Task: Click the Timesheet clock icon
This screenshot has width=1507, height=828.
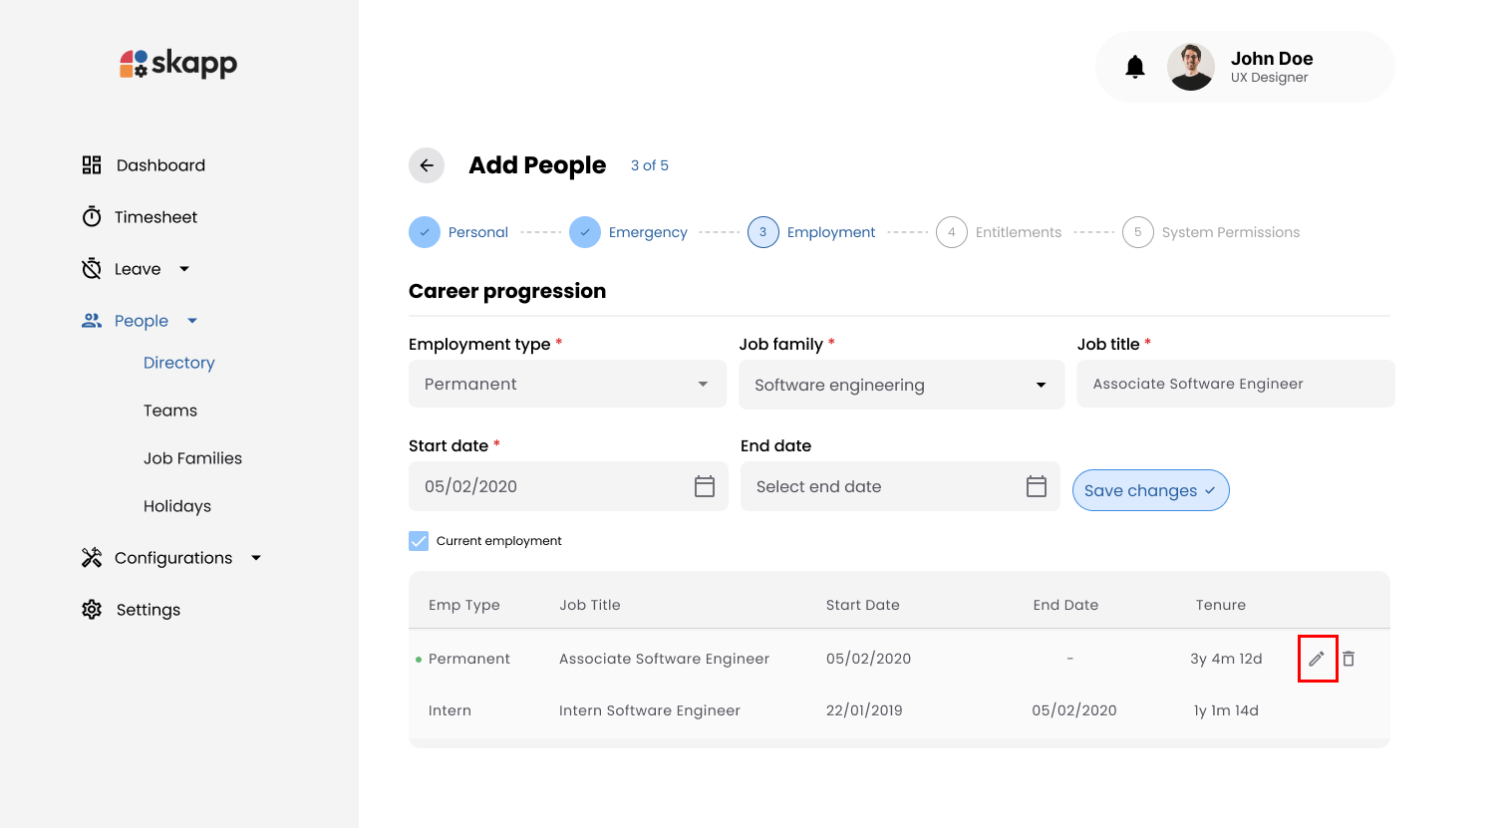Action: (x=91, y=216)
